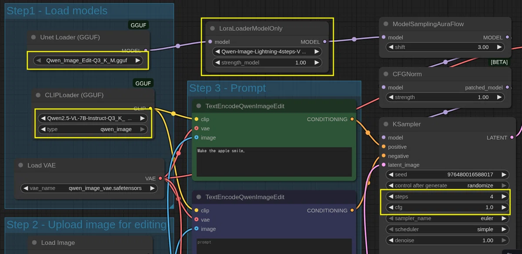
Task: Decrease CFGNorm strength with left arrow
Action: [390, 97]
